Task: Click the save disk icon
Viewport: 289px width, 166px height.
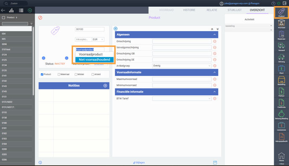Action: point(215,163)
